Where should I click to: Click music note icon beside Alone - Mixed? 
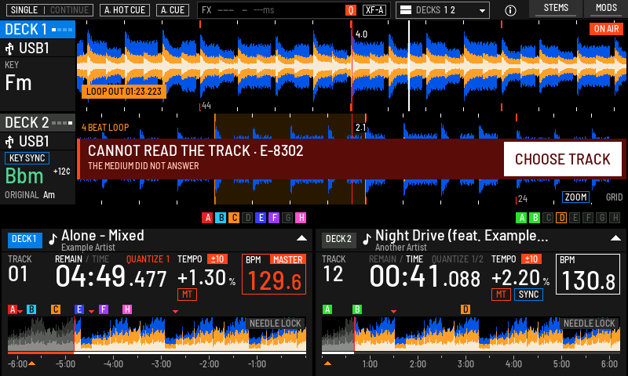pyautogui.click(x=53, y=239)
